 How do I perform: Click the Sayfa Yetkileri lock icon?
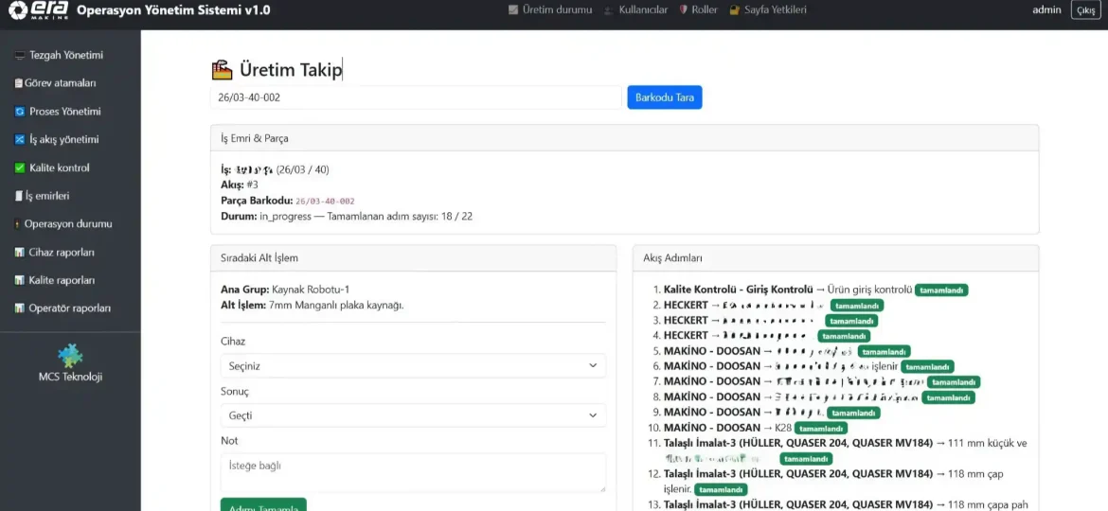coord(735,10)
